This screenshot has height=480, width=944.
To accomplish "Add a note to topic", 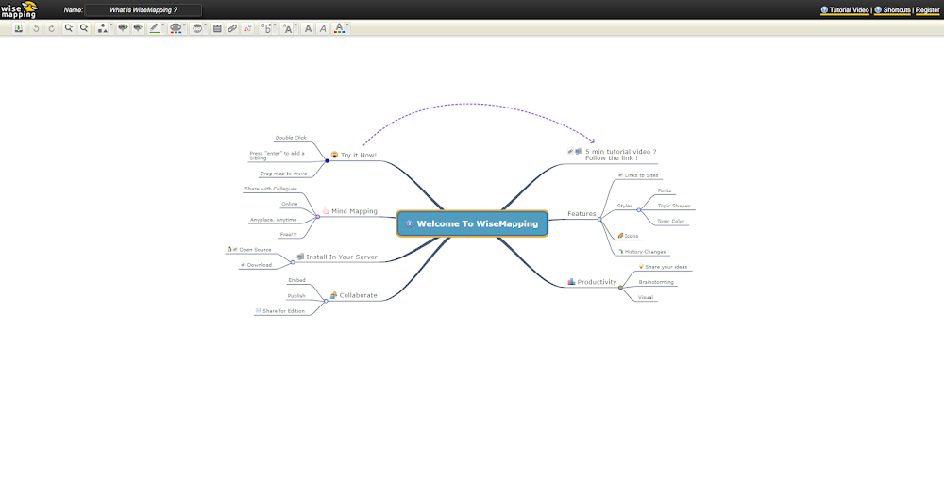I will (217, 28).
